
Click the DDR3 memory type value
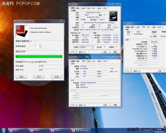tap(138, 32)
